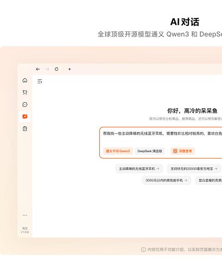The image size is (222, 271).
Task: Toggle the 深度思考 deep thinking option
Action: [x=182, y=151]
